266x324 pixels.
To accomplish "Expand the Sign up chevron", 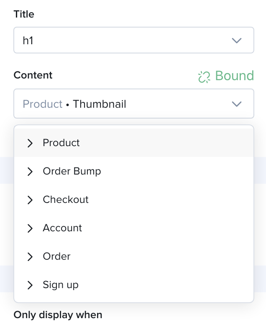I will pyautogui.click(x=30, y=285).
